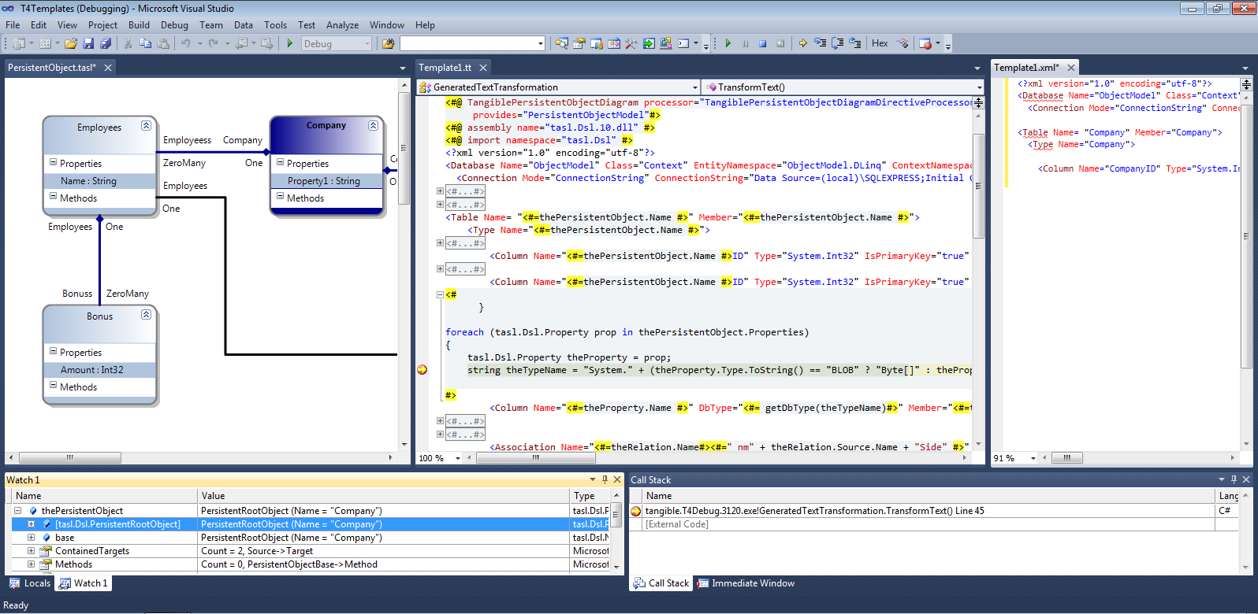This screenshot has height=614, width=1258.
Task: Close the PersistentObject.tasl tab
Action: [x=108, y=68]
